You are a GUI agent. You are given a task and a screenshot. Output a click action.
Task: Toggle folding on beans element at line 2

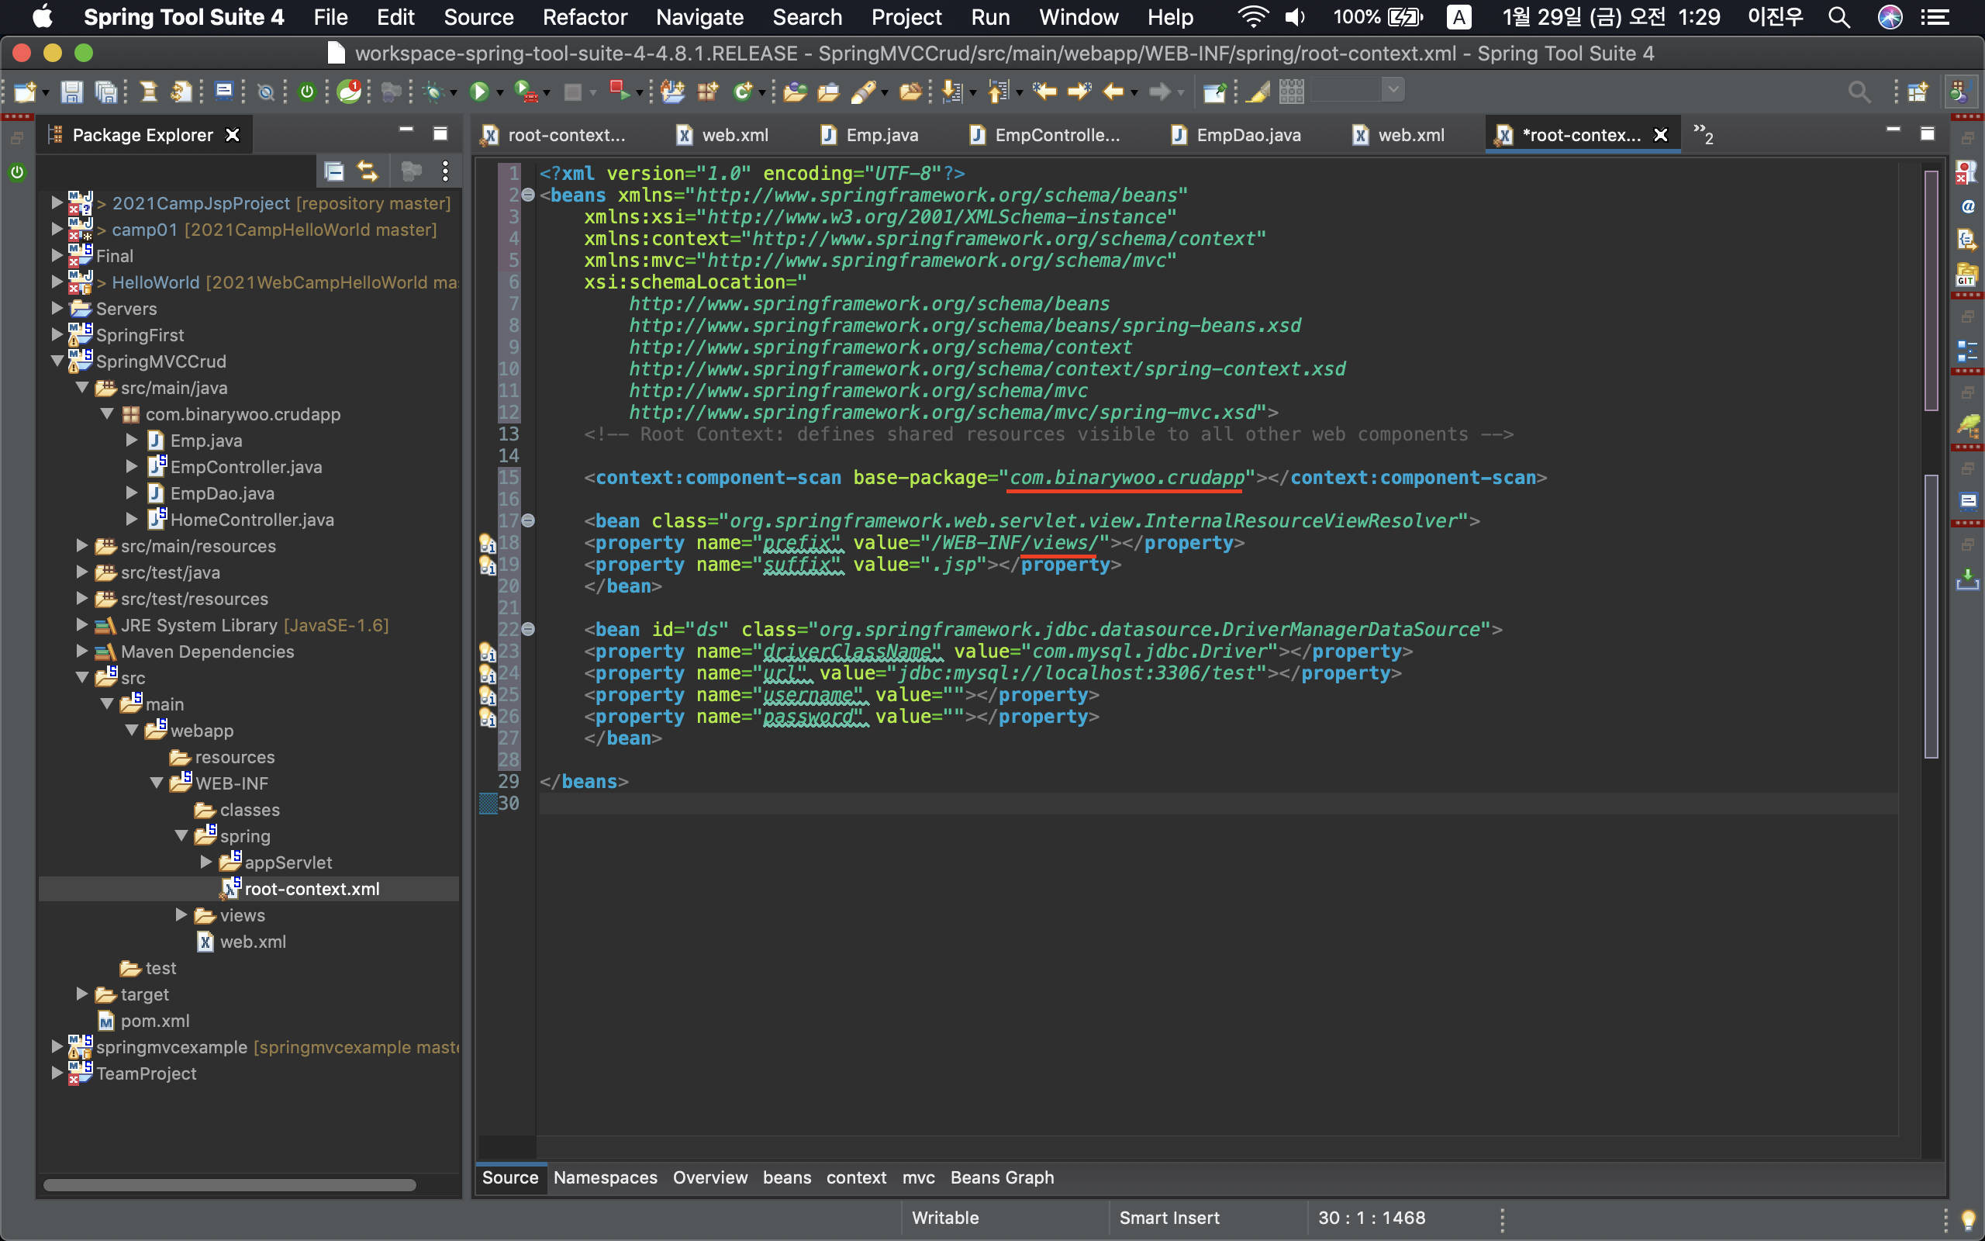pyautogui.click(x=528, y=195)
